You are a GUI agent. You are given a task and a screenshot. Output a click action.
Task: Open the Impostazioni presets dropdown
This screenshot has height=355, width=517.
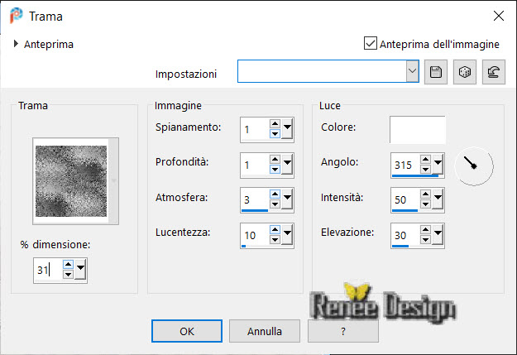(x=412, y=71)
